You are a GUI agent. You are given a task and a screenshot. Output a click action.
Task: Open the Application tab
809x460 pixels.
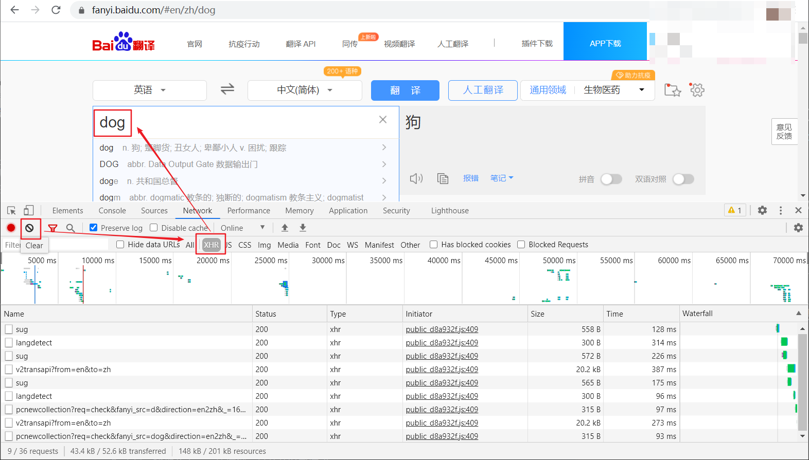(x=348, y=210)
